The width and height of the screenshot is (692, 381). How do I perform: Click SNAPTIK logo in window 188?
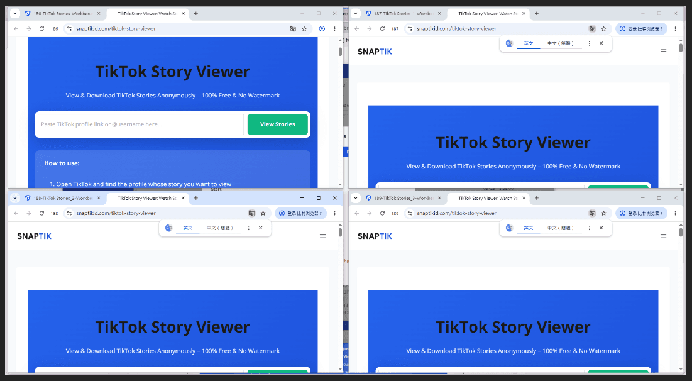click(x=34, y=236)
